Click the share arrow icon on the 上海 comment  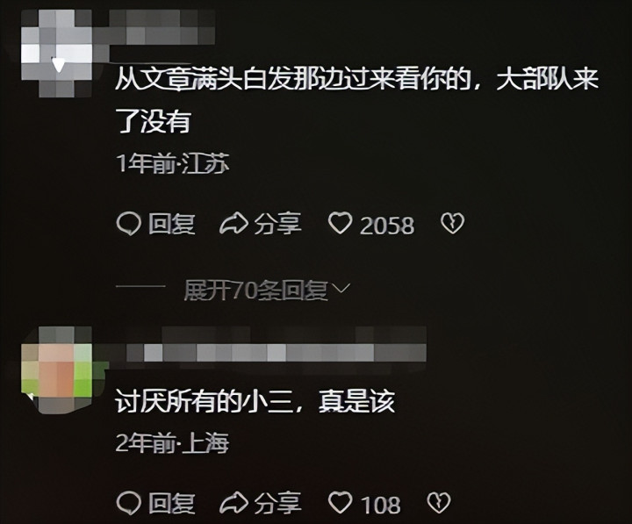(x=233, y=503)
